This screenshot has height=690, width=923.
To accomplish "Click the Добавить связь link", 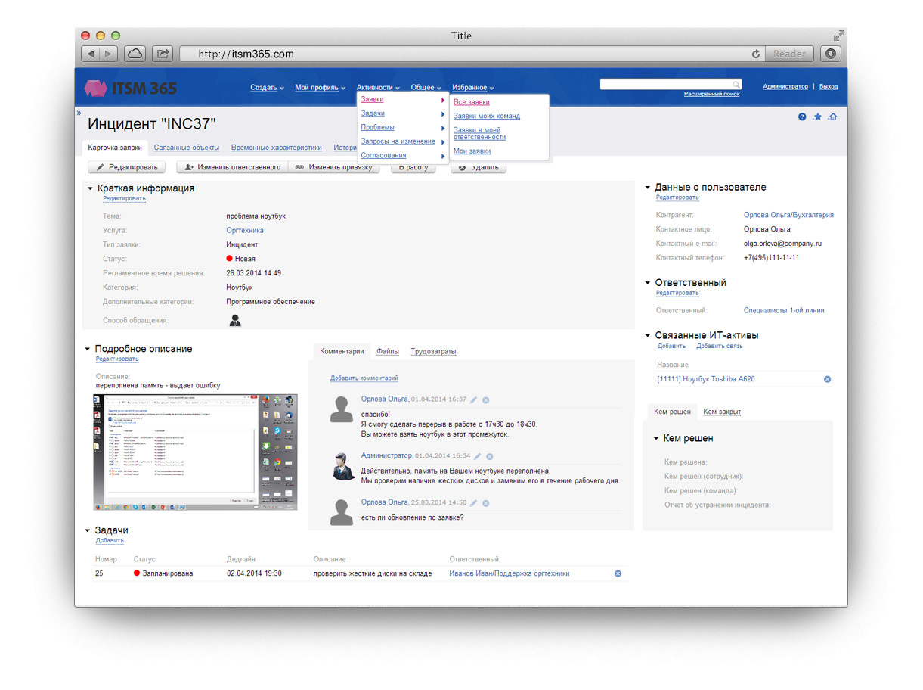I will [x=720, y=347].
